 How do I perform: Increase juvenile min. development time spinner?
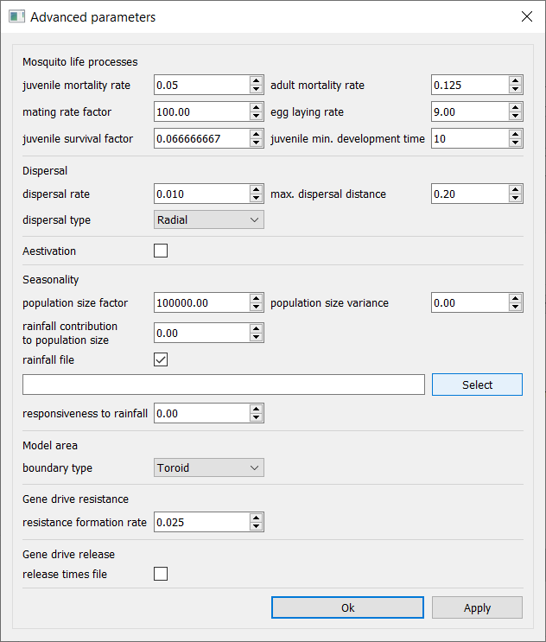(x=515, y=134)
